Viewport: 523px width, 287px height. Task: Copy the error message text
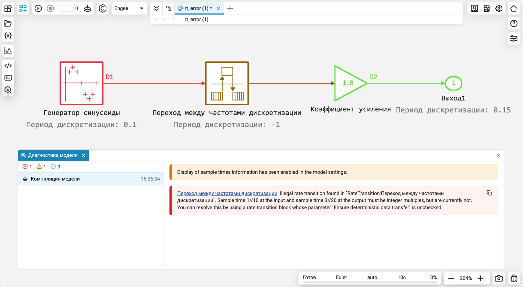coord(489,193)
